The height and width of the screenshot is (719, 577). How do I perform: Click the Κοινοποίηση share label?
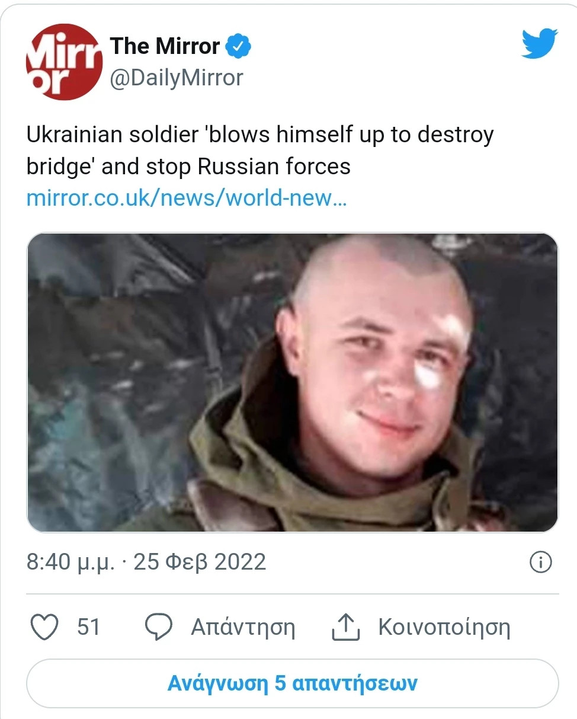[444, 627]
